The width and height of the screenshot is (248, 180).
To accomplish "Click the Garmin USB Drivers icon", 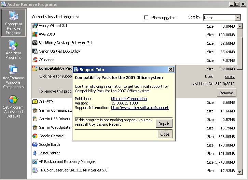I will coord(35,119).
